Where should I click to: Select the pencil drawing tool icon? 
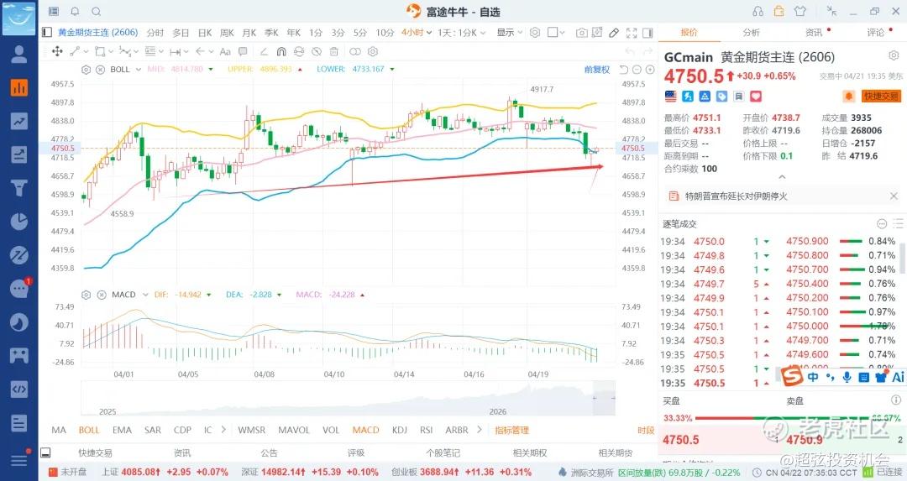coord(614,33)
